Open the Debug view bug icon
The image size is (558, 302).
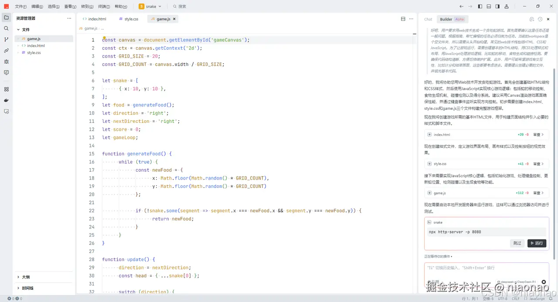click(x=6, y=61)
